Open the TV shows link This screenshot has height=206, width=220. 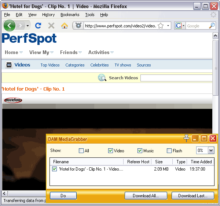[x=123, y=65]
